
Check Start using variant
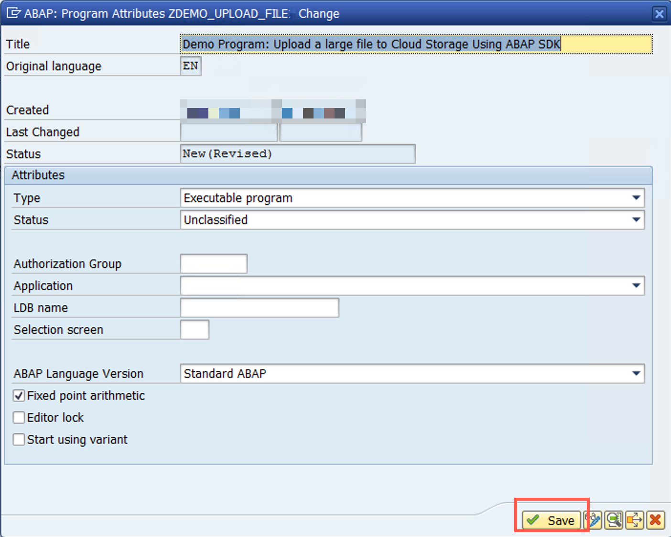18,439
